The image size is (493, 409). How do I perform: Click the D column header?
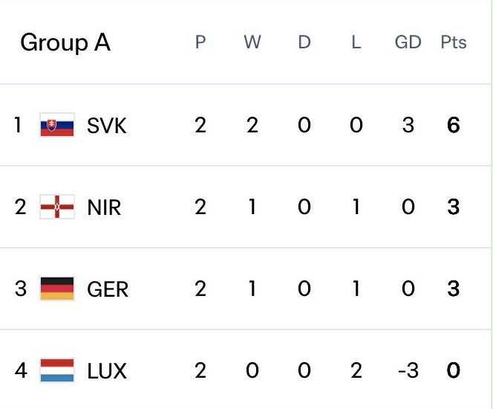click(304, 42)
